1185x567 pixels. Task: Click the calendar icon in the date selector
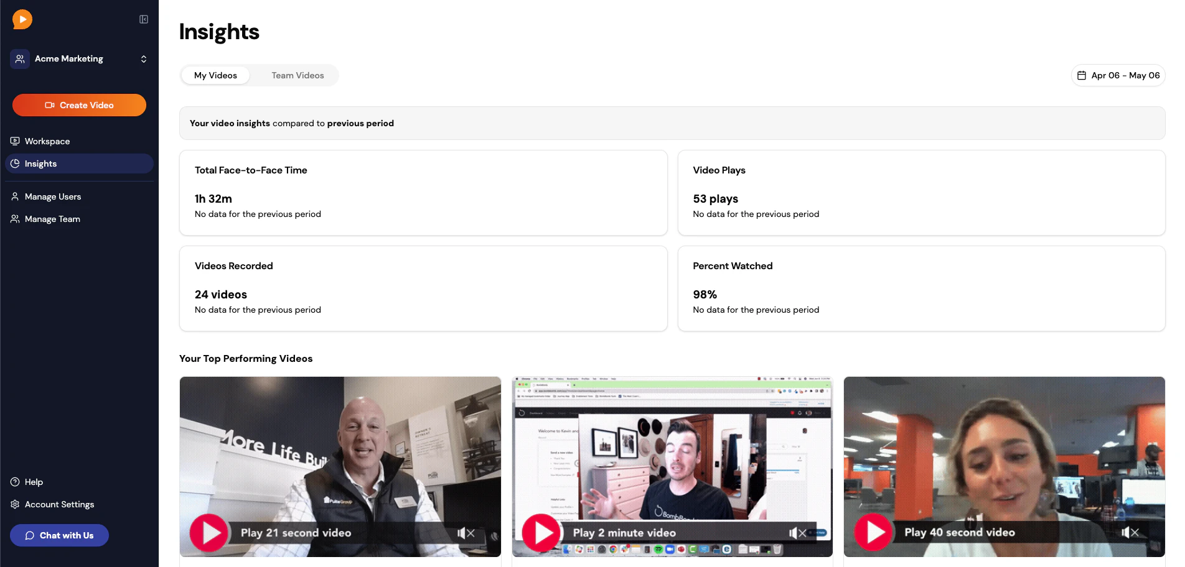pyautogui.click(x=1083, y=75)
